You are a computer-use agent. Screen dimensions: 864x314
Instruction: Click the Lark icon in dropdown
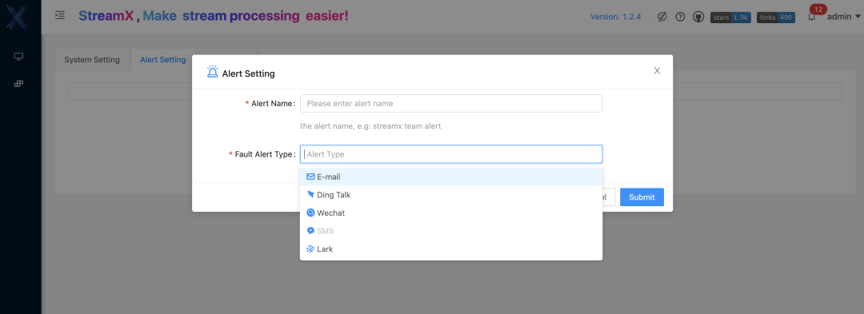(310, 248)
